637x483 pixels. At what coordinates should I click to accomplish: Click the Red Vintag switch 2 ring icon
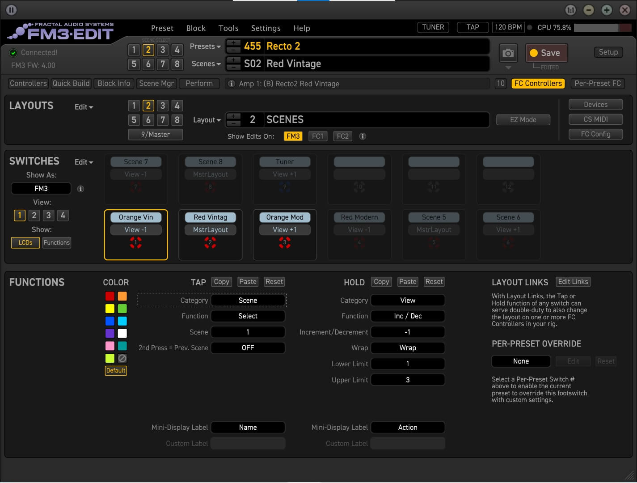coord(210,242)
